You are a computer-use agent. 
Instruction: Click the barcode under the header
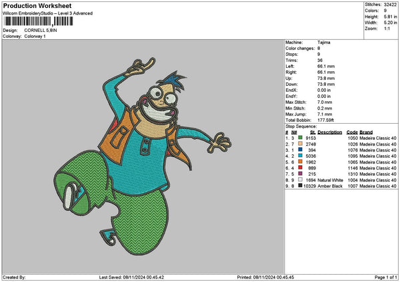[x=39, y=21]
